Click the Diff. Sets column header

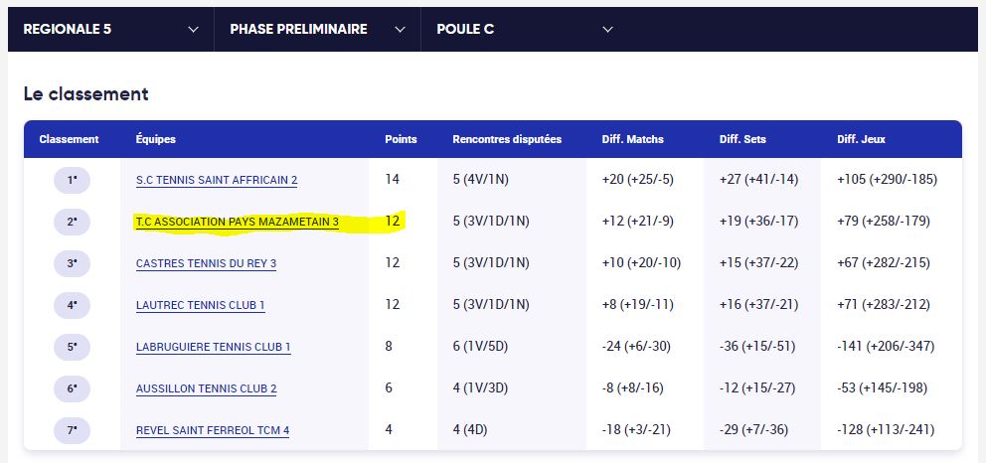click(742, 139)
